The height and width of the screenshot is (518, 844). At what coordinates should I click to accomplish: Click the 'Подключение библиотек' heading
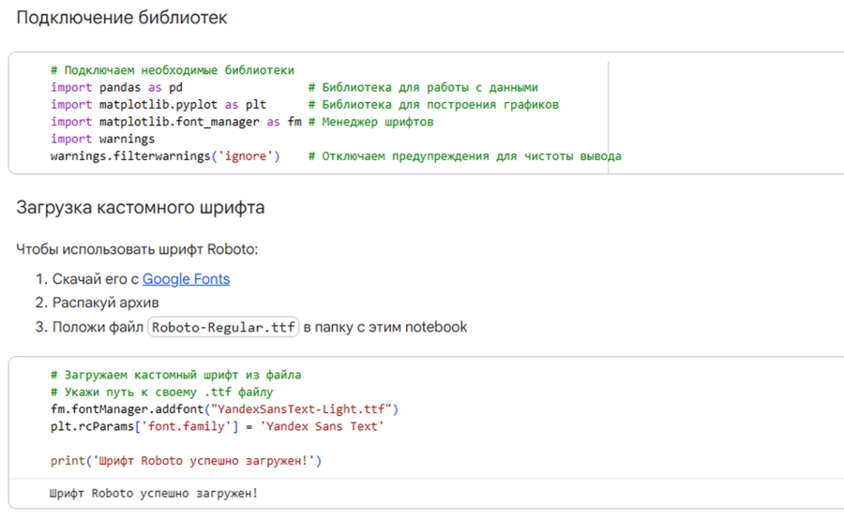[x=122, y=19]
